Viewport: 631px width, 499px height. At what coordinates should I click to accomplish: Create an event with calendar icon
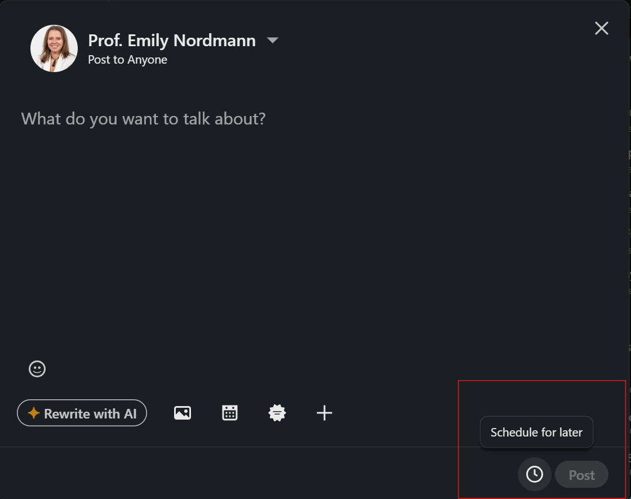click(230, 413)
